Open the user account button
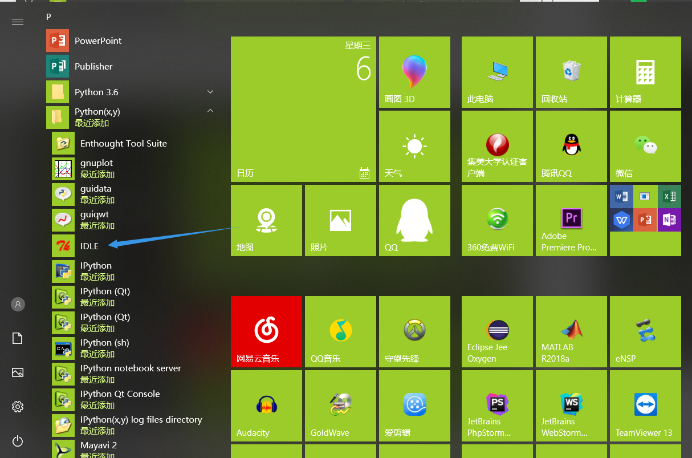The height and width of the screenshot is (458, 692). click(18, 304)
